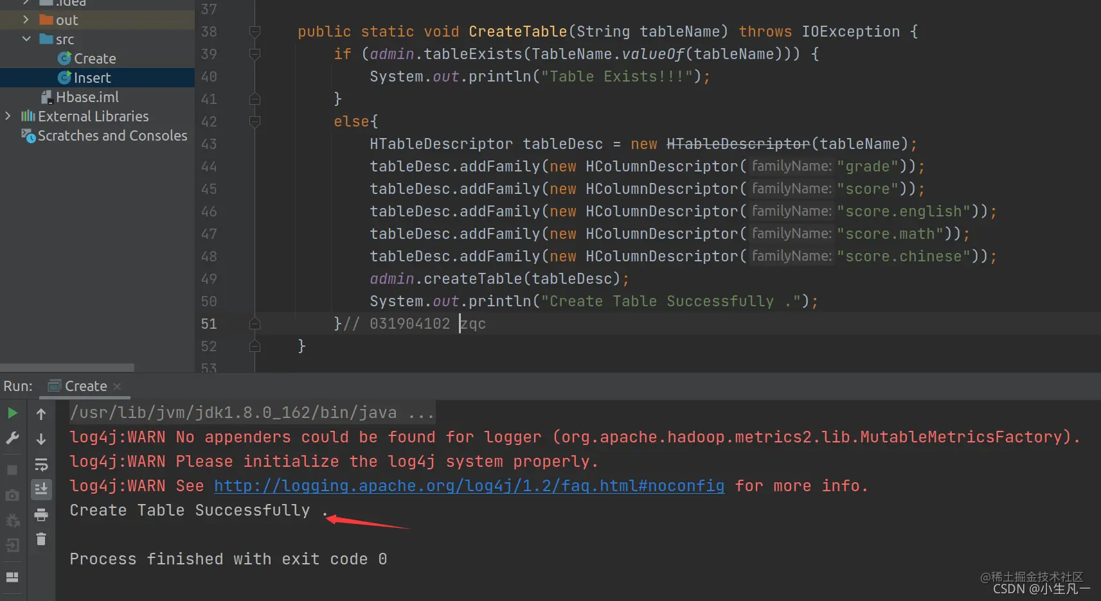The image size is (1101, 601).
Task: Click the Insert class file icon
Action: coord(64,78)
